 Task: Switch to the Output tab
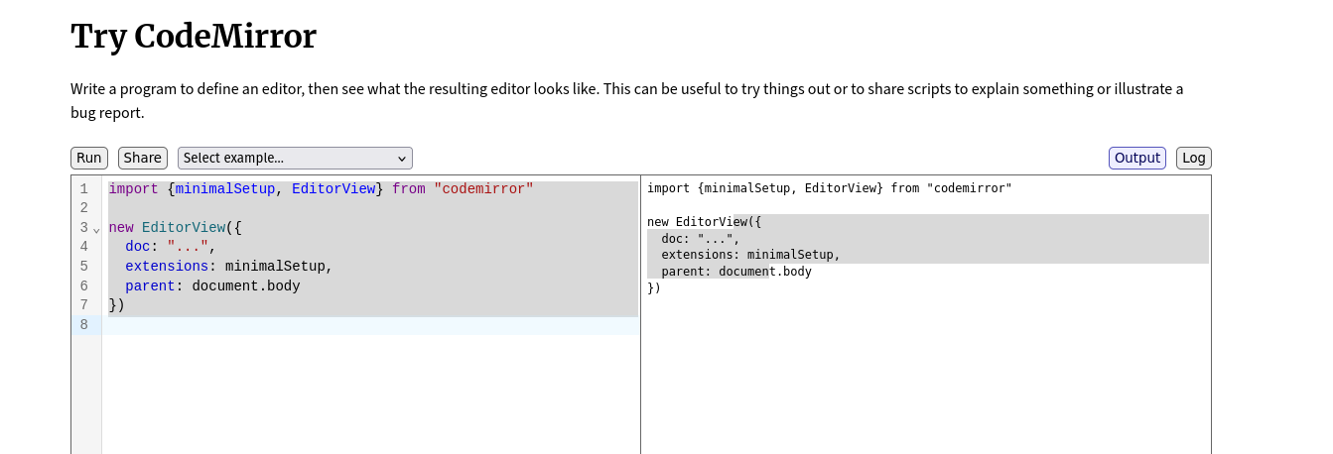[1136, 158]
